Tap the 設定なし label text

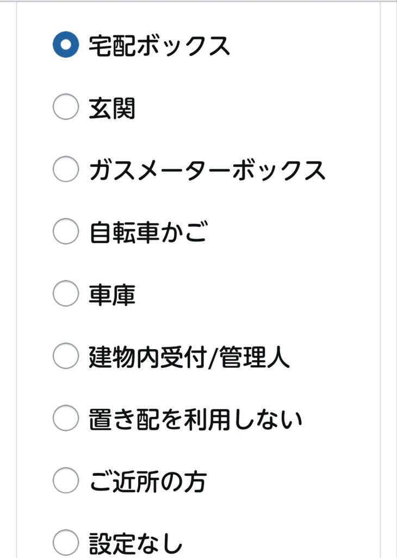(x=136, y=543)
